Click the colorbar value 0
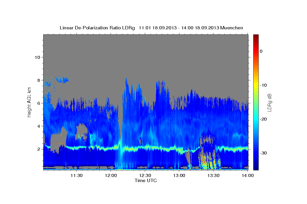Image resolution: width=307 pixels, height=204 pixels. pyautogui.click(x=261, y=51)
